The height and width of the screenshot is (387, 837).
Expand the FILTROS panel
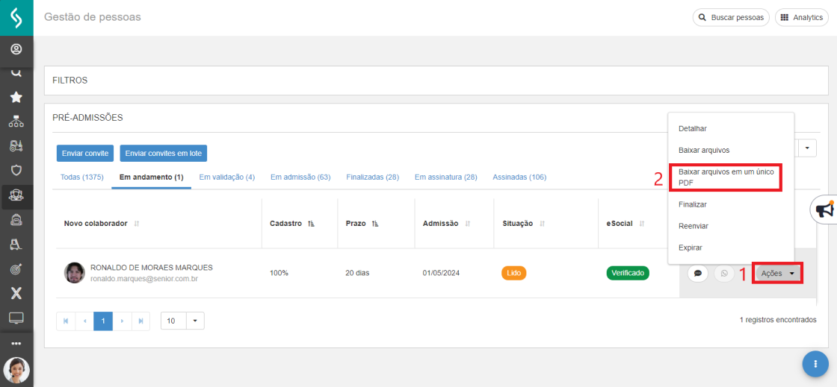pyautogui.click(x=436, y=81)
